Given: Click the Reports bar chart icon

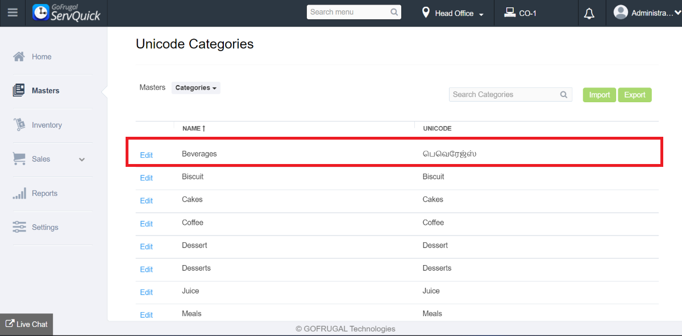Looking at the screenshot, I should pyautogui.click(x=19, y=194).
